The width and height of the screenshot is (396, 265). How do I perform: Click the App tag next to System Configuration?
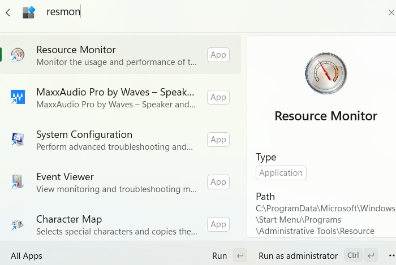(218, 140)
